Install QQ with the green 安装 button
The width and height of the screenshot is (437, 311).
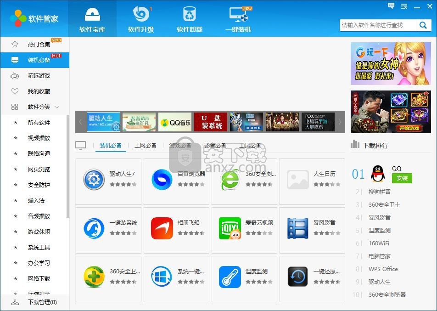[x=402, y=178]
